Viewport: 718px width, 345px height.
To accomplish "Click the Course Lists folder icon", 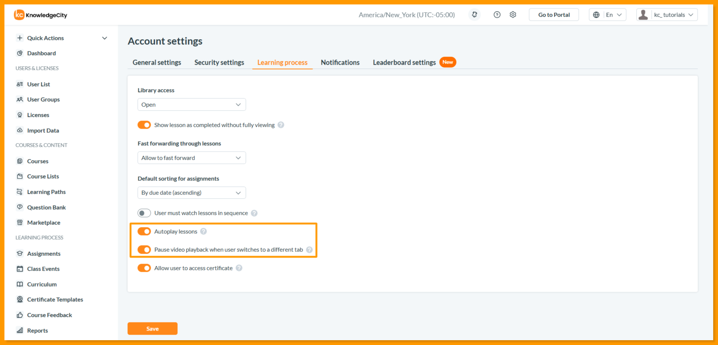I will (20, 176).
